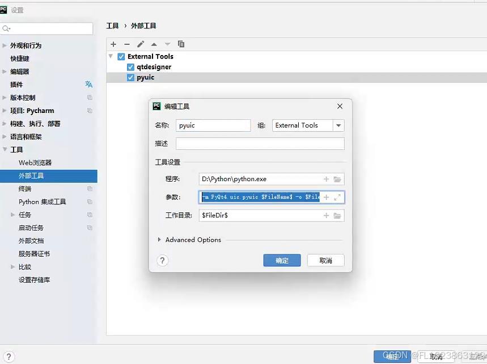
Task: Remove the selected tool with the minus icon
Action: click(127, 44)
